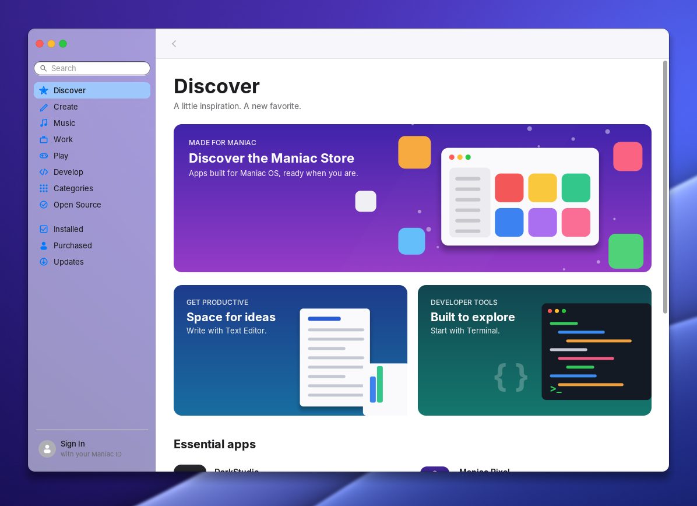Go back with the chevron arrow
Viewport: 697px width, 506px height.
(174, 44)
